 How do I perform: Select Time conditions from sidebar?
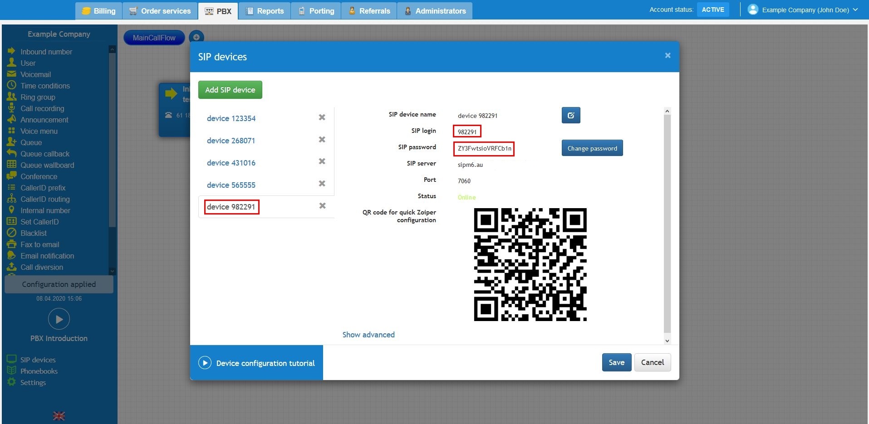45,86
